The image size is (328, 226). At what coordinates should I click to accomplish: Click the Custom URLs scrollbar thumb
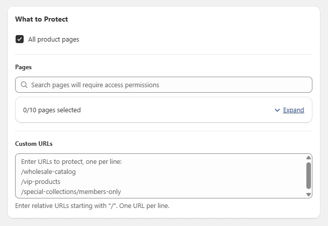pos(308,176)
